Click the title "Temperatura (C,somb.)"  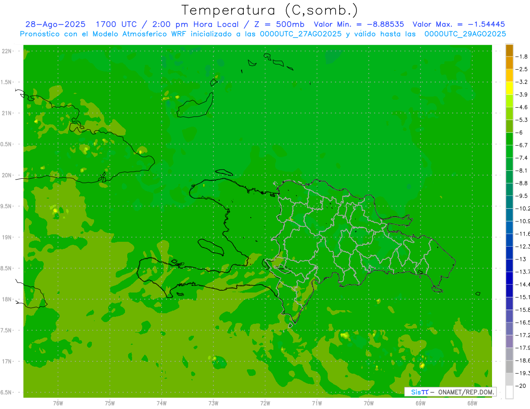click(270, 10)
